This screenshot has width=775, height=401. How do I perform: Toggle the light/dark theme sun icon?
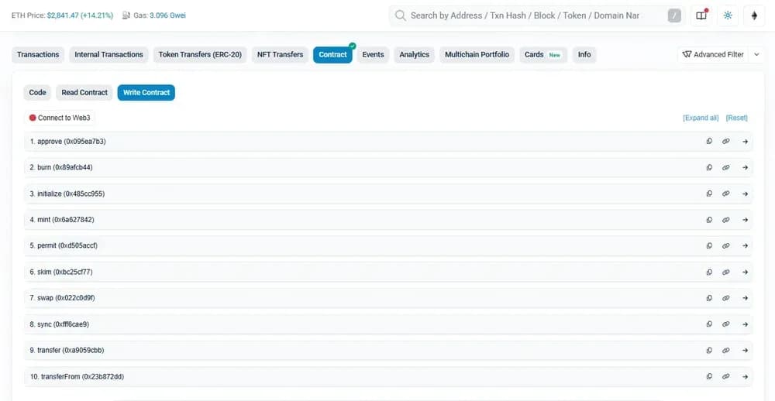point(728,15)
